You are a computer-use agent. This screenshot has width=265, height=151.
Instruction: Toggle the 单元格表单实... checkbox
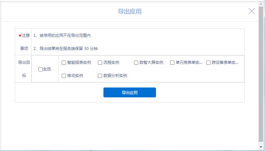tap(172, 63)
